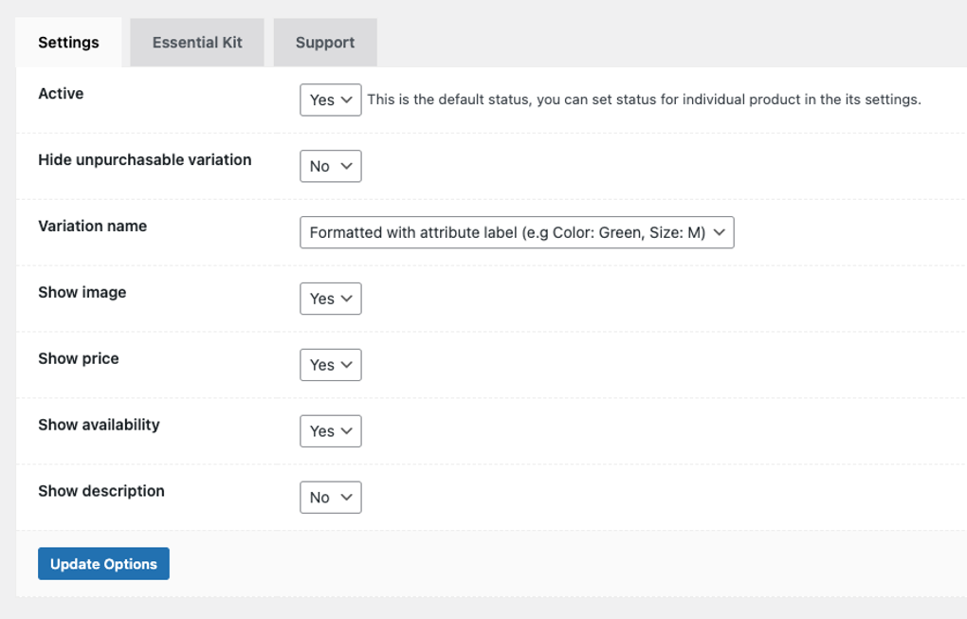The height and width of the screenshot is (619, 967).
Task: Switch to the Essential Kit tab
Action: pos(196,42)
